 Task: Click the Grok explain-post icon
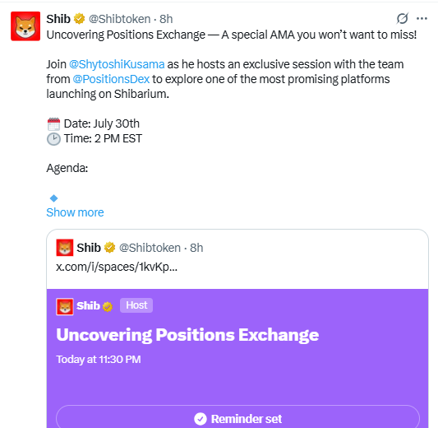402,18
